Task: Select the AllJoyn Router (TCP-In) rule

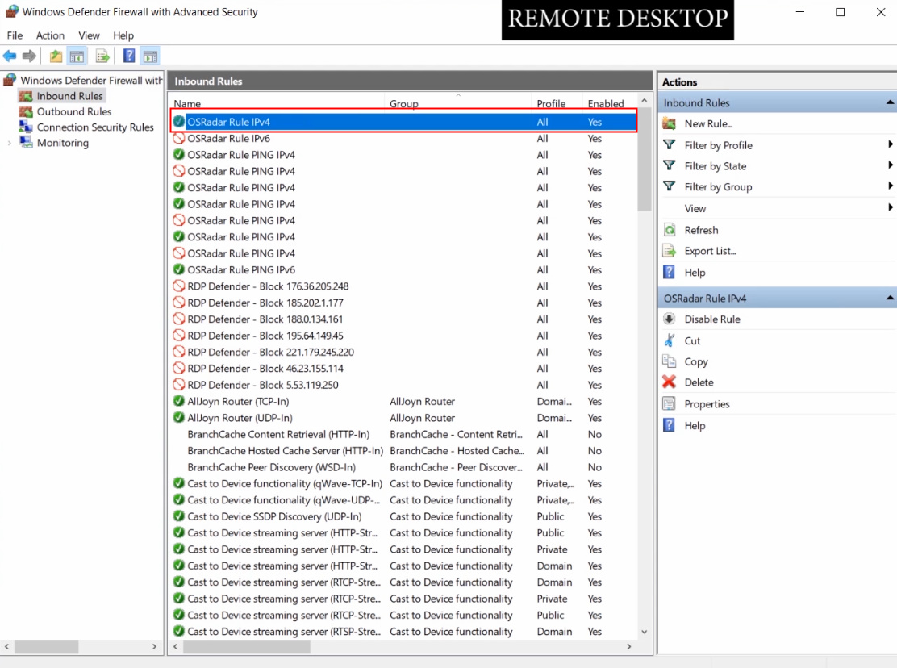Action: click(404, 402)
